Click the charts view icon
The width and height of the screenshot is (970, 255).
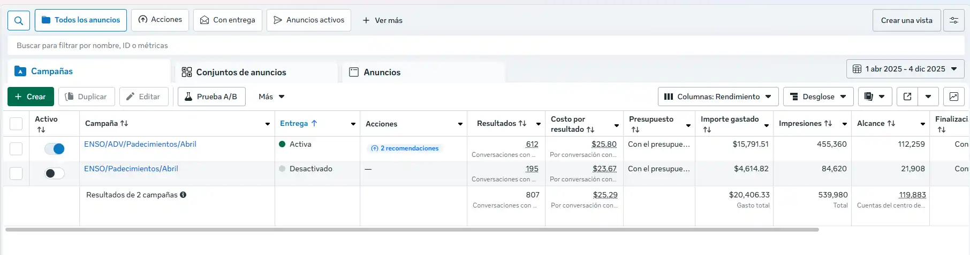point(953,97)
